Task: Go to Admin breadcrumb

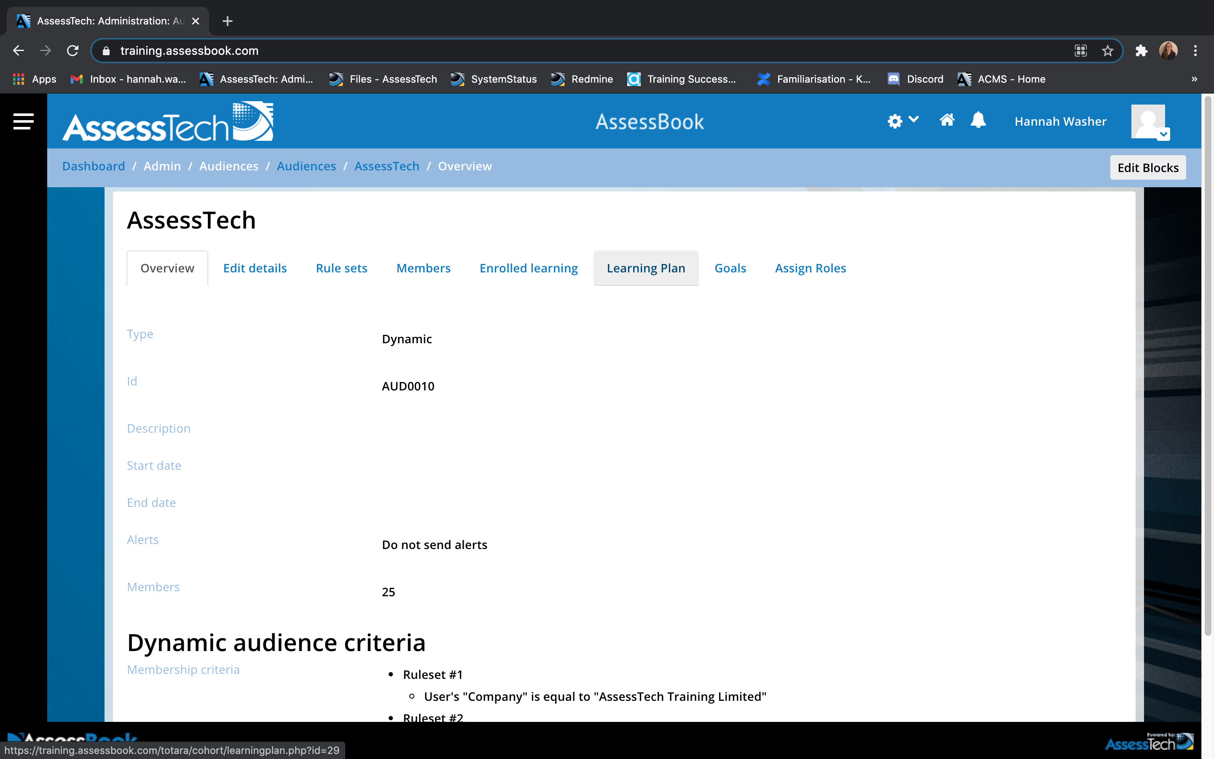Action: 162,166
